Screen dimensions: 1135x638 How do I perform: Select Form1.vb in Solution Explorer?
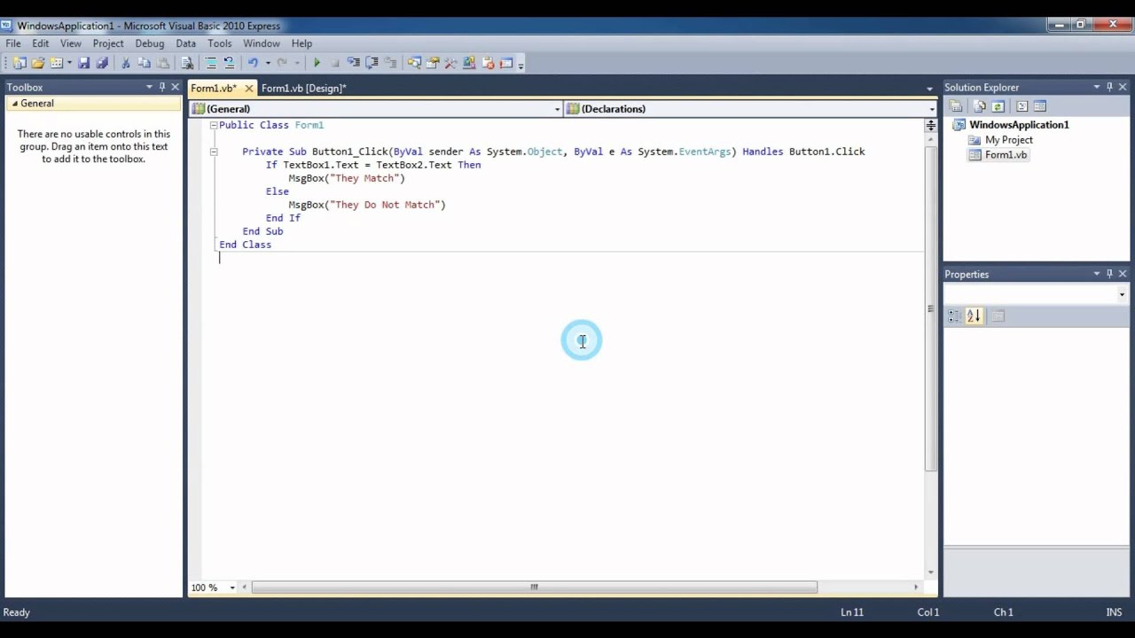click(1006, 155)
